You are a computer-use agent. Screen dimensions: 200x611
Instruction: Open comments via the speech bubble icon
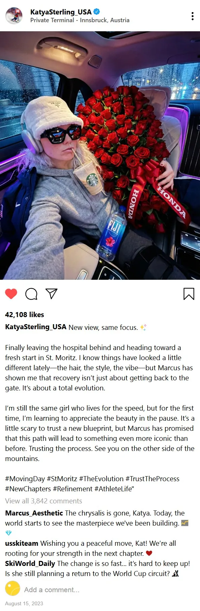pos(31,294)
